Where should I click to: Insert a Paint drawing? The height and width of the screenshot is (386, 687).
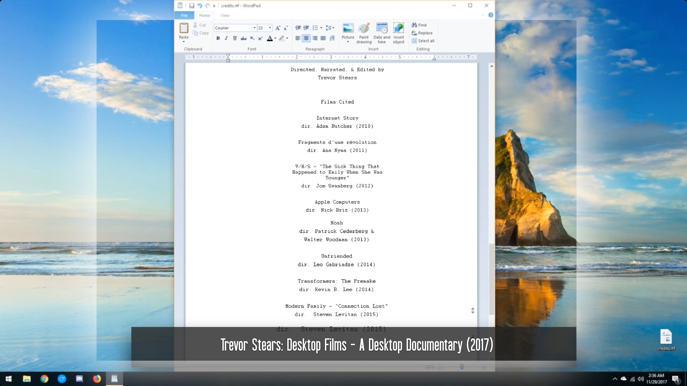tap(364, 33)
